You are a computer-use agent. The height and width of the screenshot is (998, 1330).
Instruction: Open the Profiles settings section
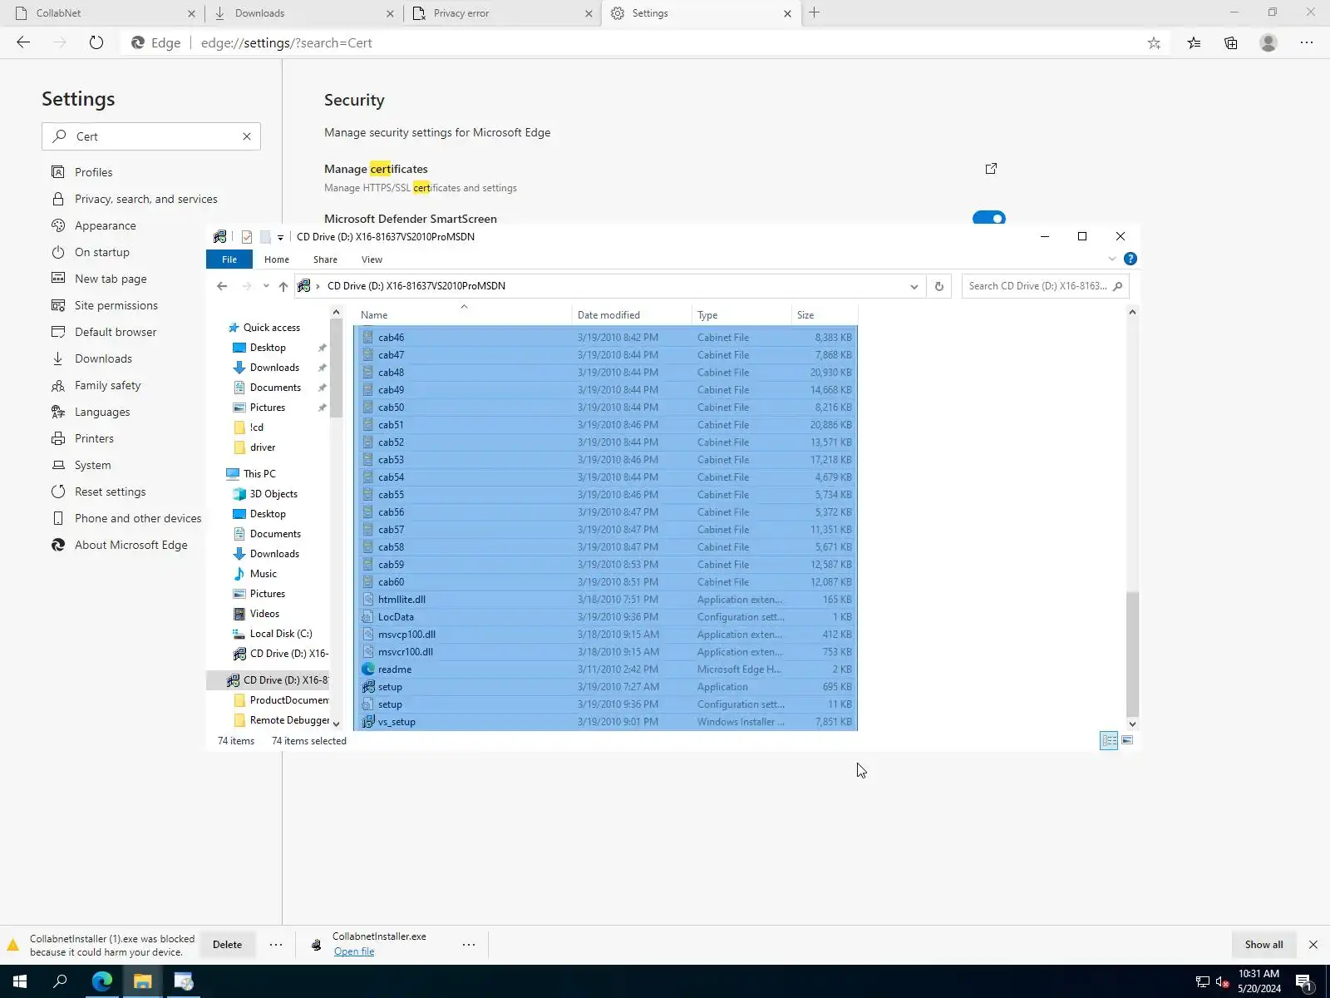(94, 172)
